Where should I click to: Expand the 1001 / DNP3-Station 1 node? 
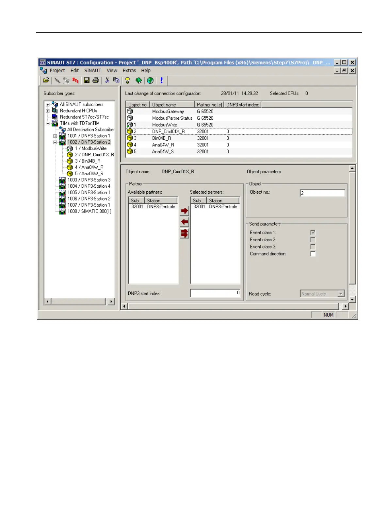pos(55,136)
